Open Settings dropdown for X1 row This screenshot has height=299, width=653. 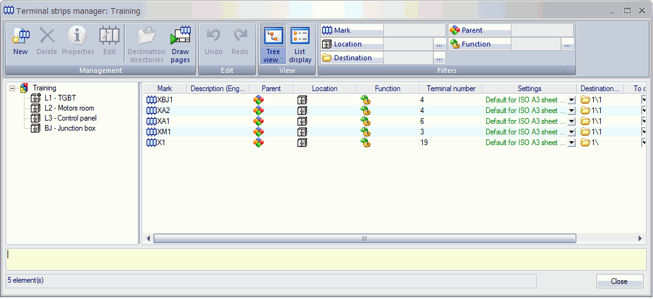[571, 143]
